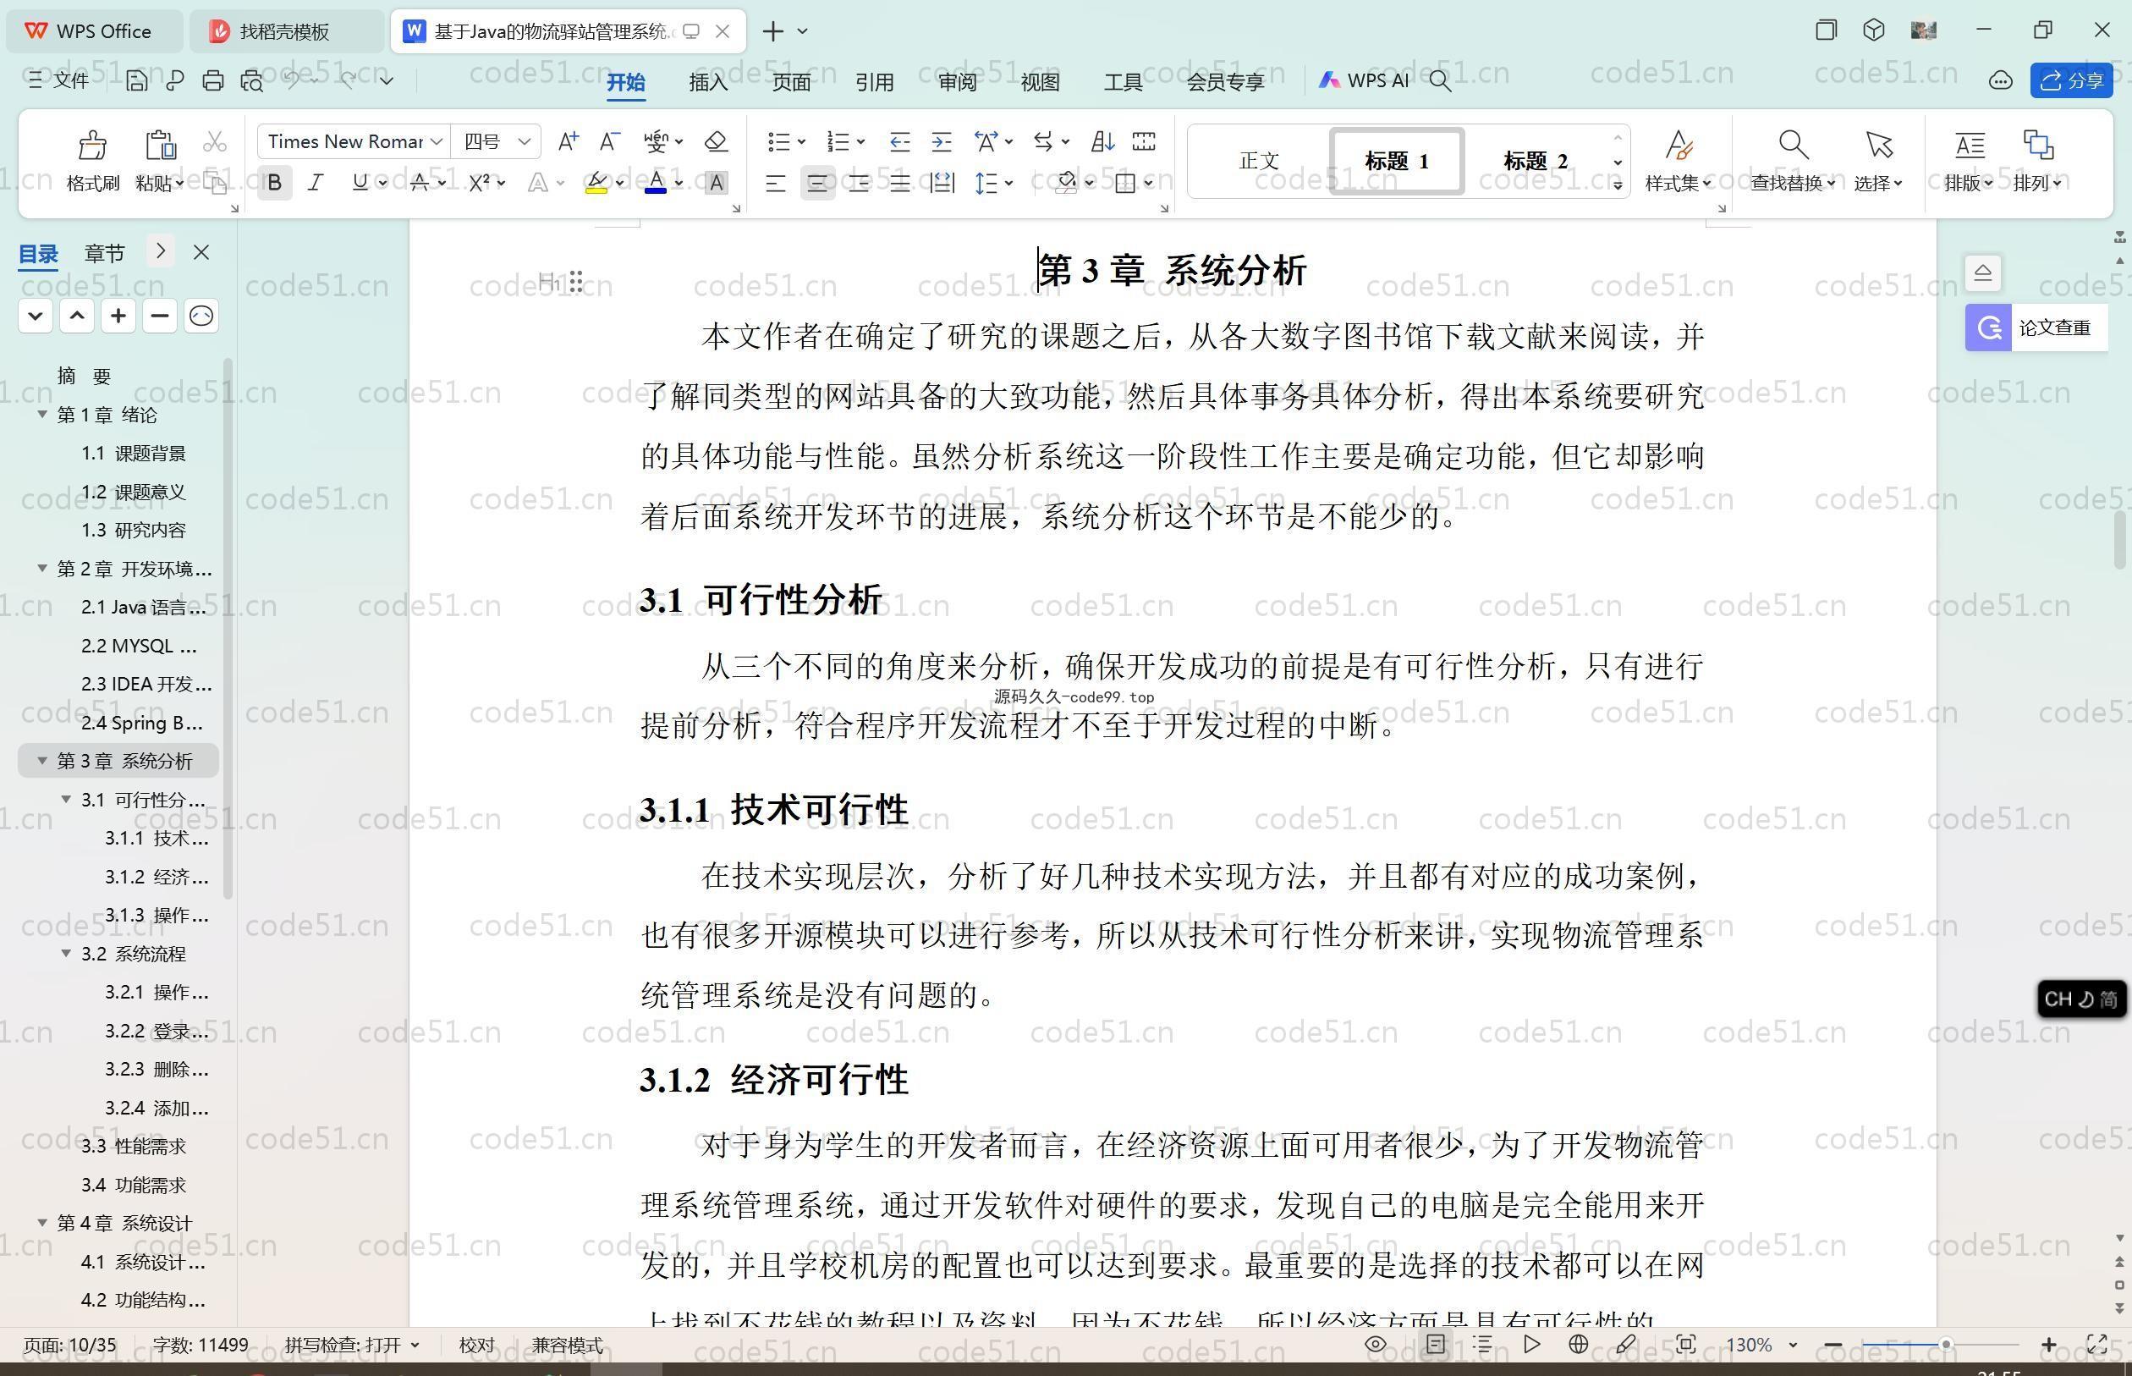Switch to Outline view icon in status bar
Viewport: 2132px width, 1376px height.
coord(1484,1344)
